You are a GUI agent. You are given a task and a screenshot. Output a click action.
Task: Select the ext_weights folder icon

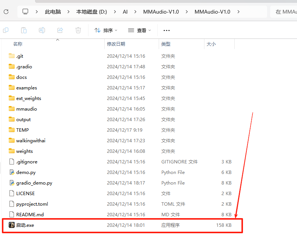(12, 98)
